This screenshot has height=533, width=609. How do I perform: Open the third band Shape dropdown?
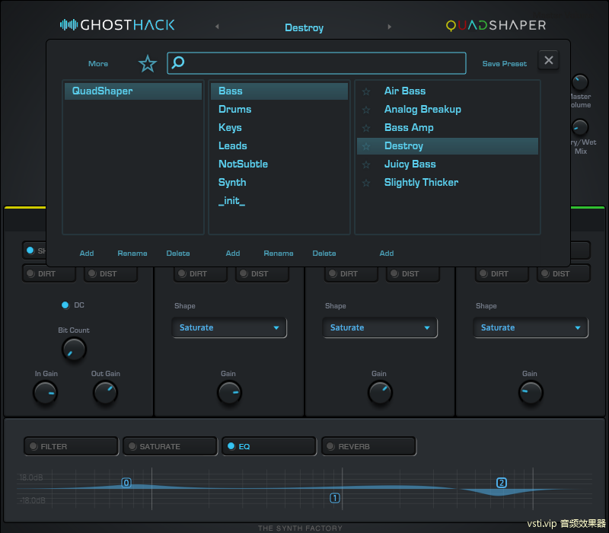pos(380,328)
